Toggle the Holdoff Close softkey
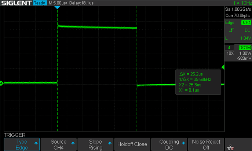252x151 pixels. (132, 144)
